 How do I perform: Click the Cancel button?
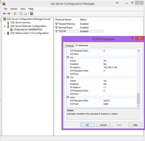(x=103, y=125)
